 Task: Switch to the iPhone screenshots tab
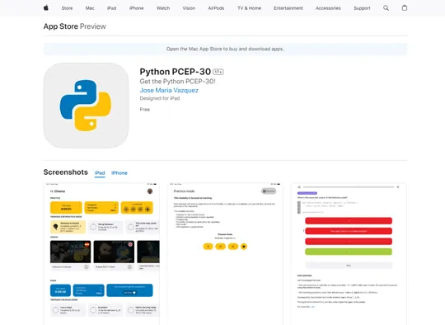pos(119,173)
